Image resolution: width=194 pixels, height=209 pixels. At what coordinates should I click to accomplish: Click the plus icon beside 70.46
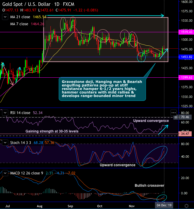(x=176, y=117)
